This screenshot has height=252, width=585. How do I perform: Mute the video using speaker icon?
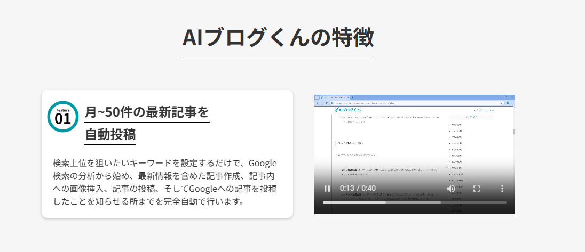tap(450, 189)
